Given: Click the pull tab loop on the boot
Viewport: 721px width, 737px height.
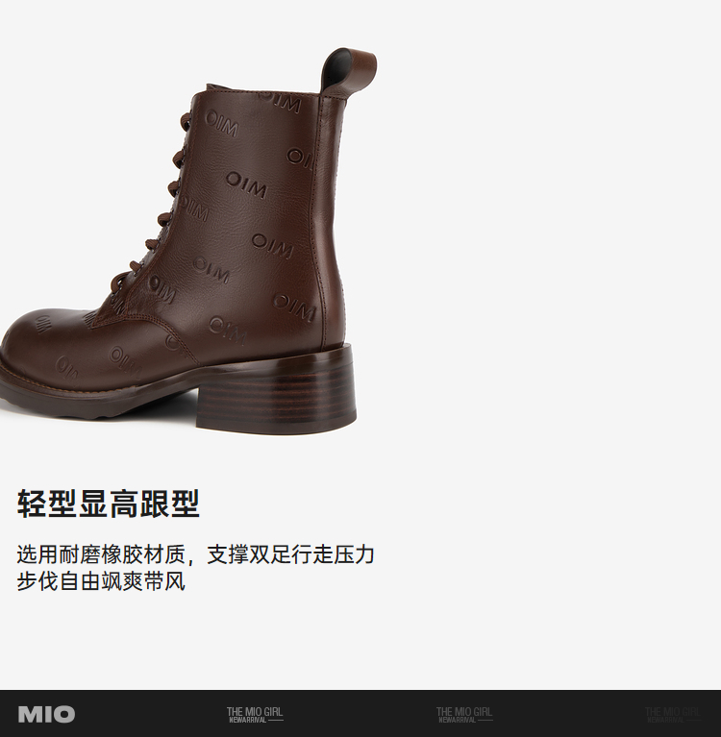Looking at the screenshot, I should tap(349, 70).
